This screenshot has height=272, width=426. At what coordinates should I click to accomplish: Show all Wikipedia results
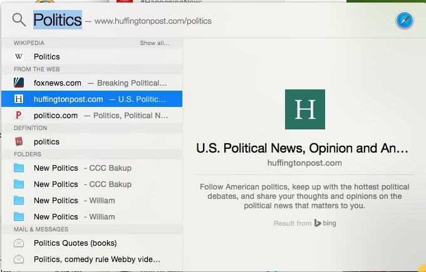point(154,43)
